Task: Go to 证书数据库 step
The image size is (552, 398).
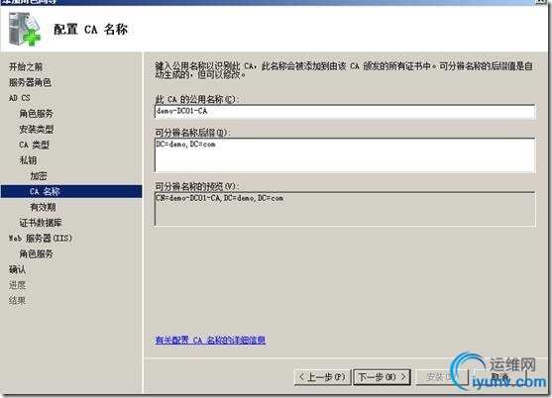Action: (41, 223)
